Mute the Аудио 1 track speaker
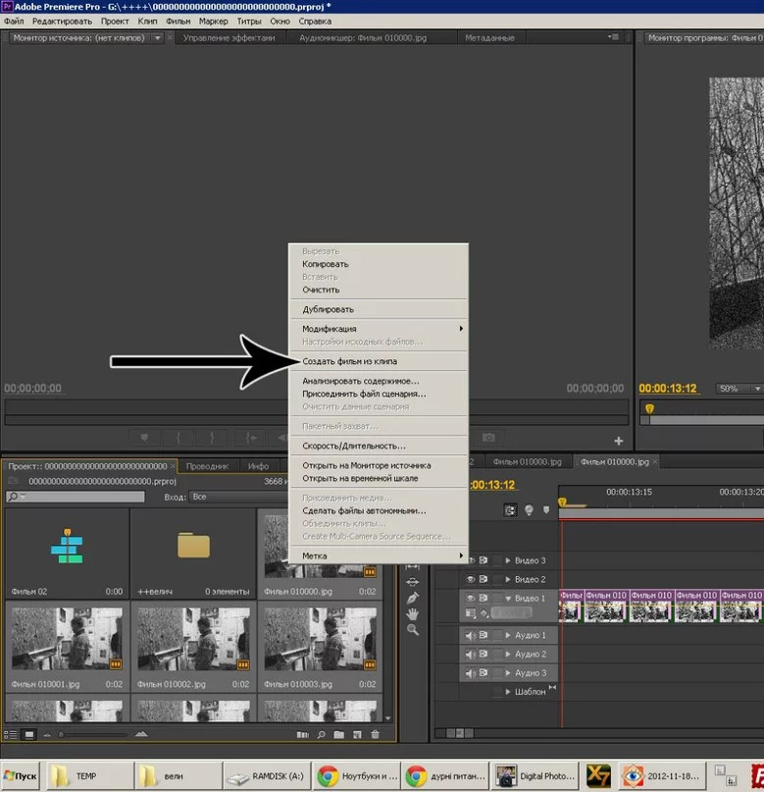 471,635
